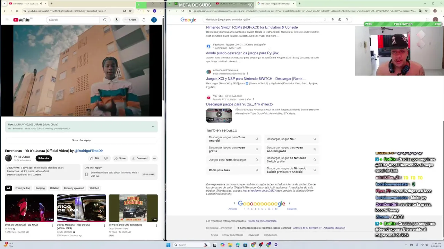Clear the Google search query with the X

pos(325,20)
